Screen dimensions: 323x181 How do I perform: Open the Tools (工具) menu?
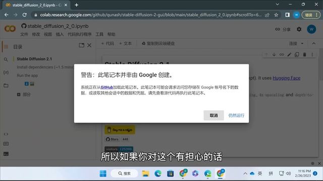99,34
